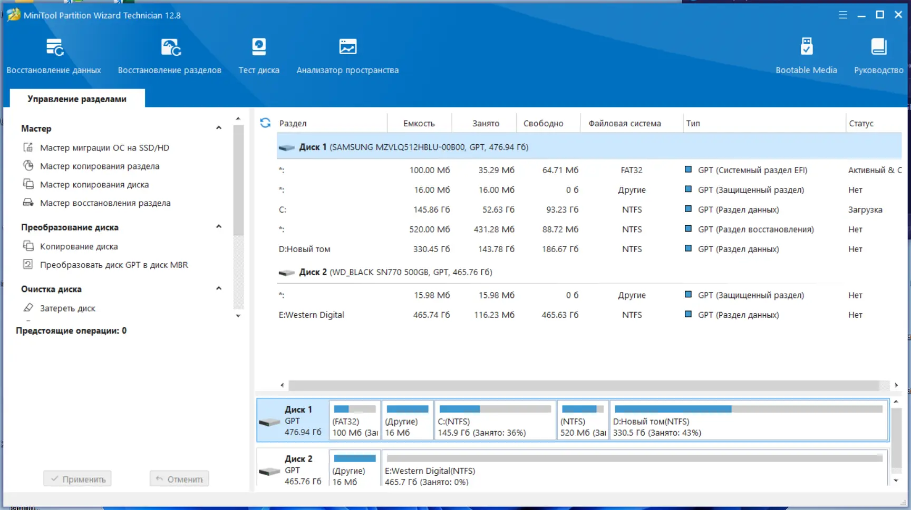Collapse the Преобразование диска section

click(x=219, y=226)
